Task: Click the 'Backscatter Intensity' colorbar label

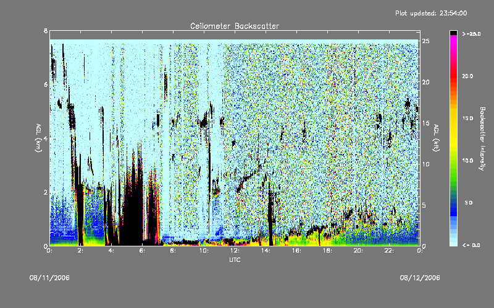Action: coord(482,139)
